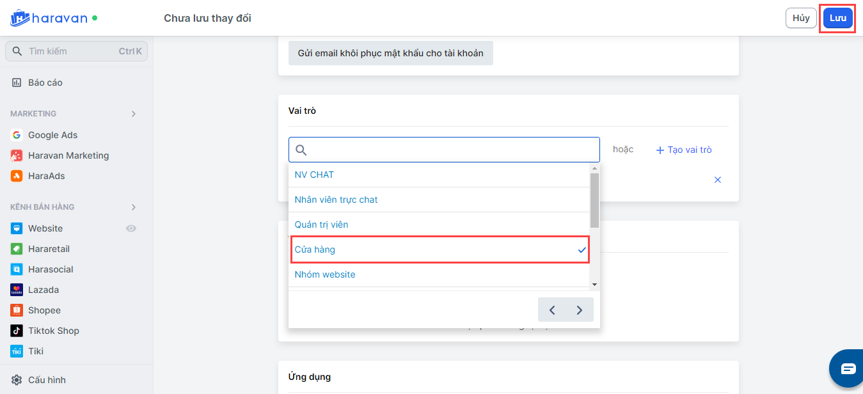Select the HaraAds icon
The height and width of the screenshot is (394, 863).
pos(17,176)
